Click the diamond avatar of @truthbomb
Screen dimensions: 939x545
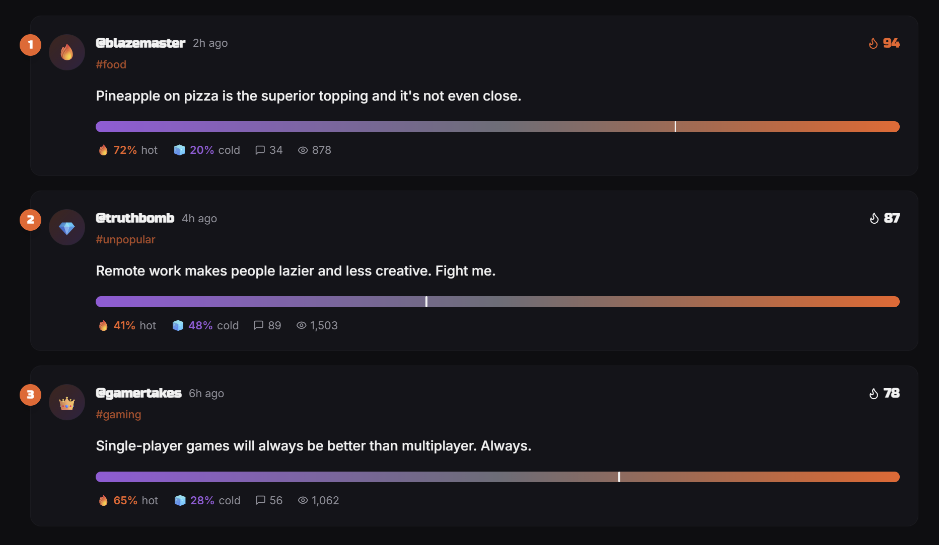coord(67,228)
